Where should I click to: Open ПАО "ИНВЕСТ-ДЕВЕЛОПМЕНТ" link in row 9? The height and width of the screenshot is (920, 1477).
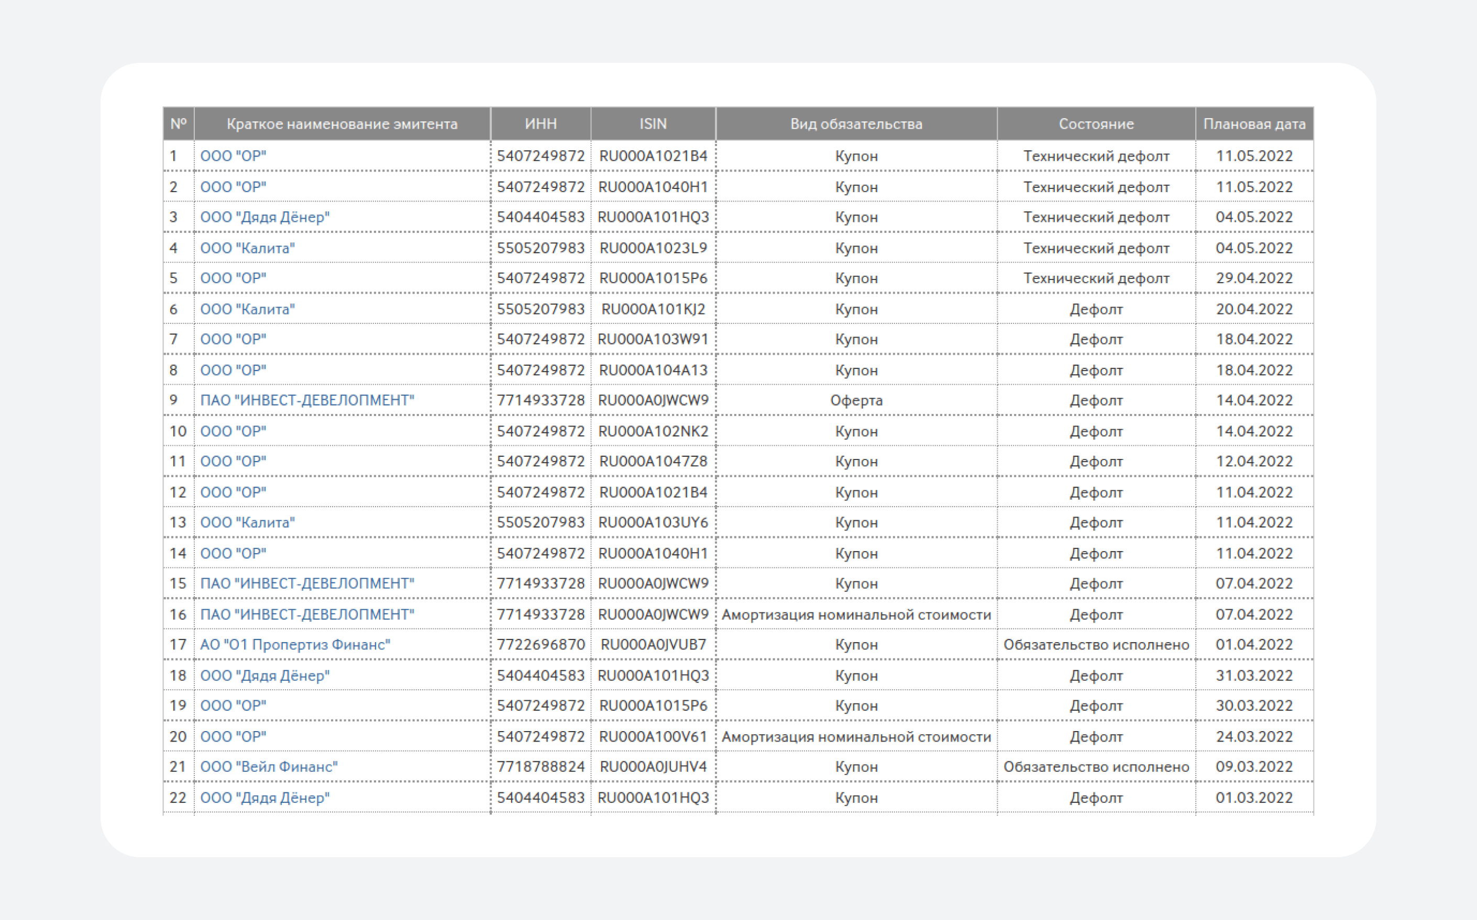click(x=307, y=400)
